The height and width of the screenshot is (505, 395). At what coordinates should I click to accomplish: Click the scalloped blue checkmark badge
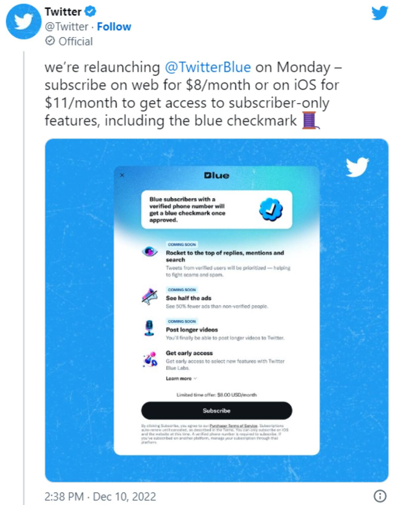tap(271, 209)
